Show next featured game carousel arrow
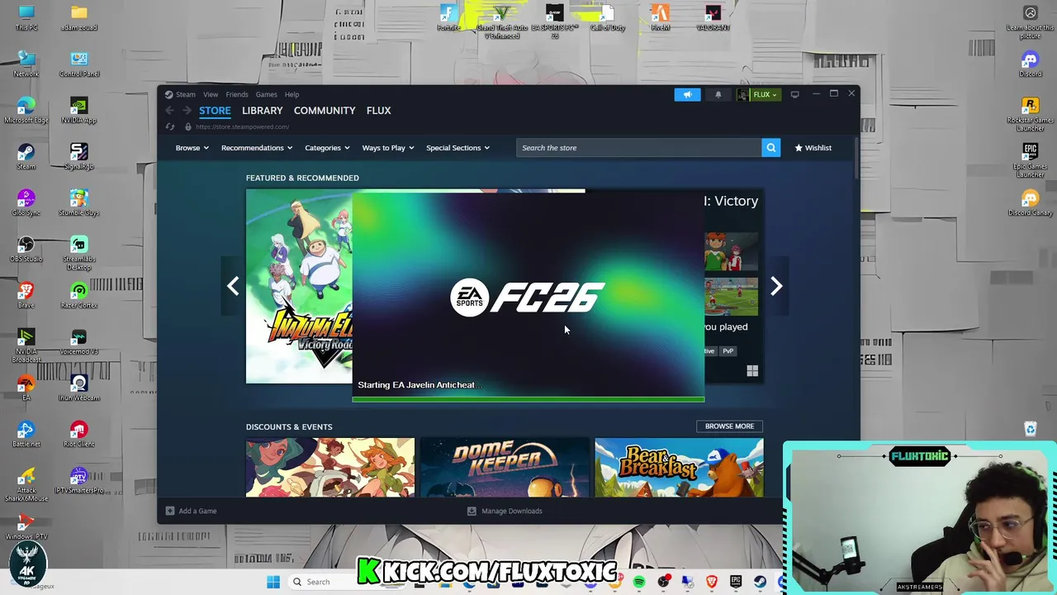1057x595 pixels. click(776, 286)
